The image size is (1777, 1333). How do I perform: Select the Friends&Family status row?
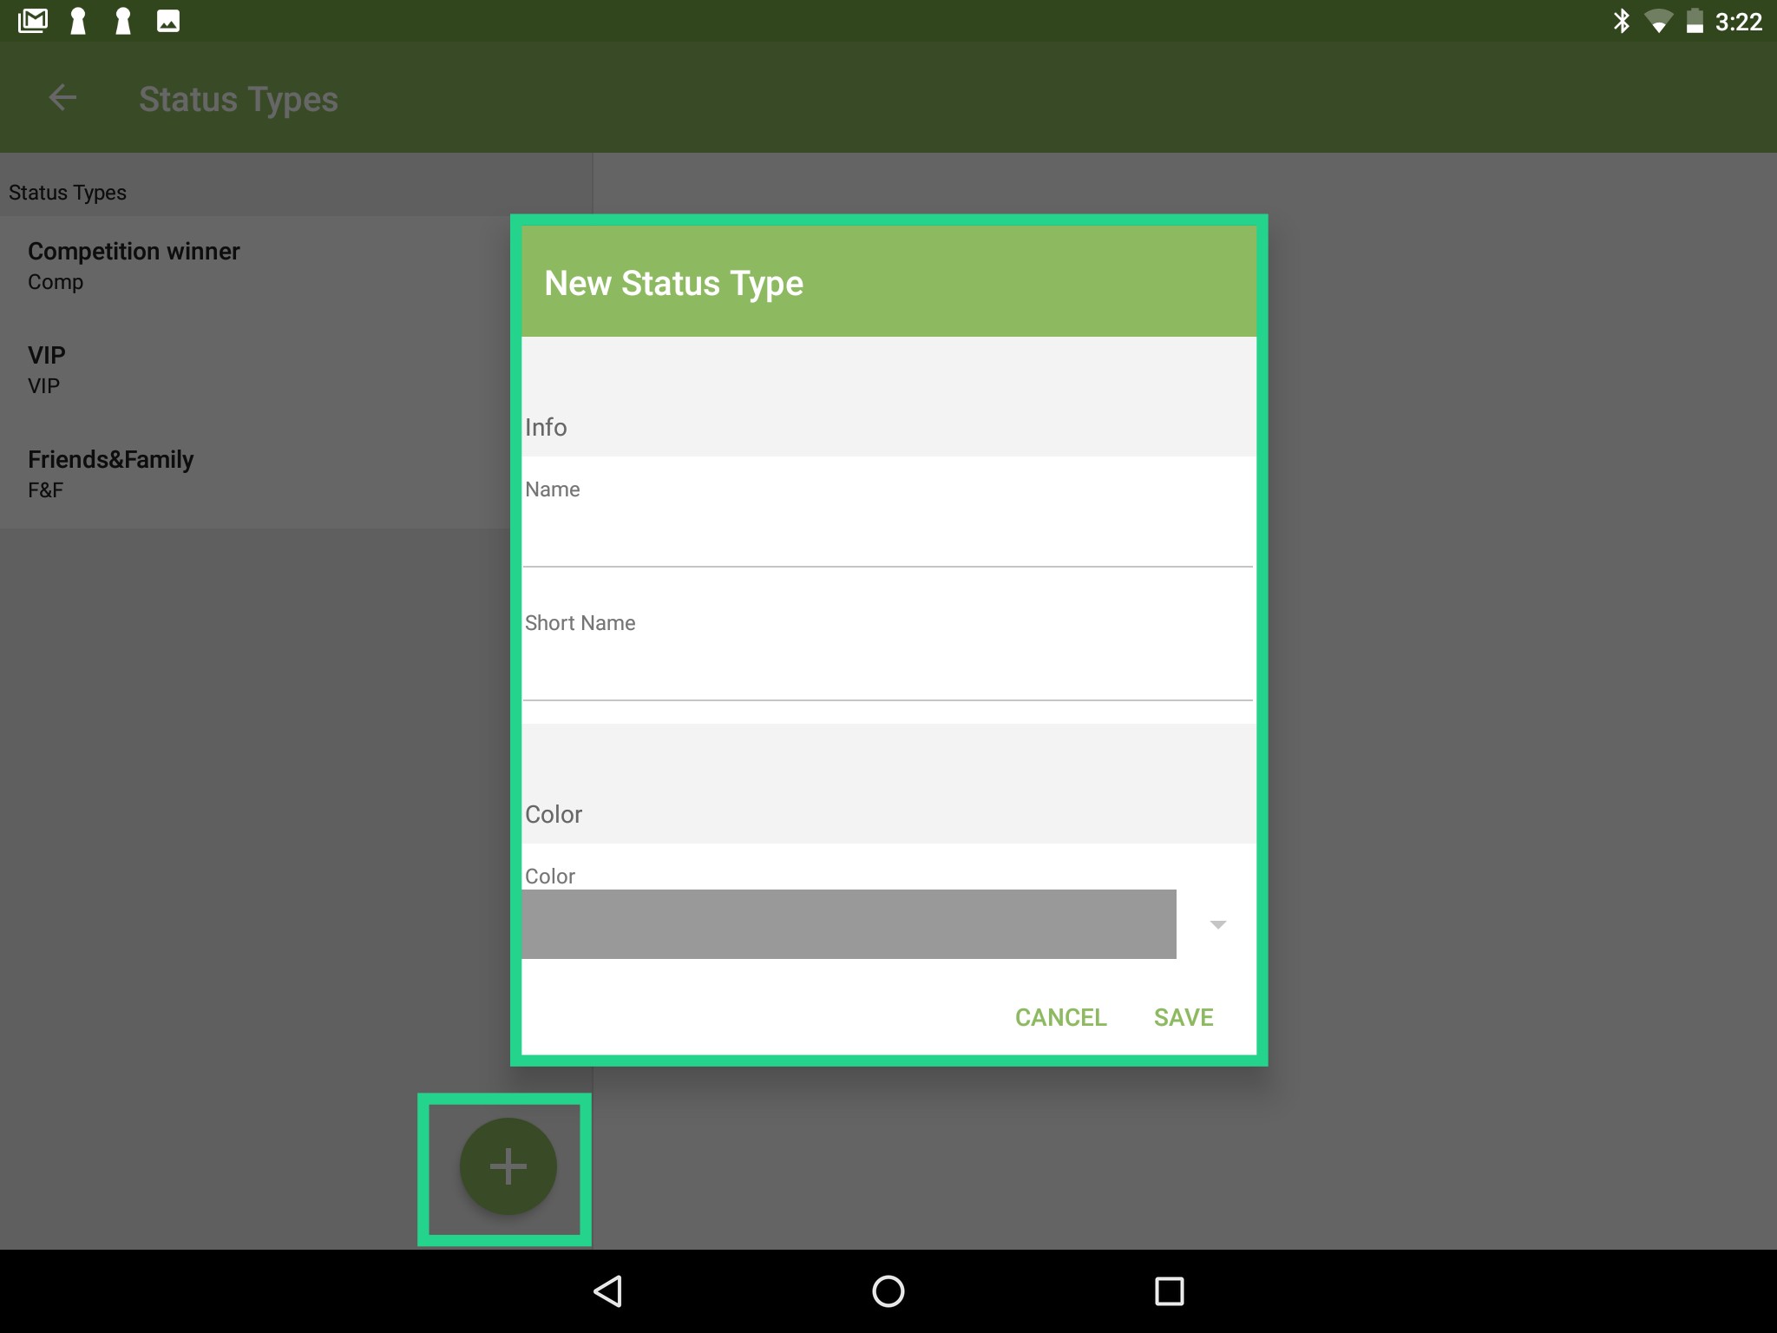pos(254,476)
